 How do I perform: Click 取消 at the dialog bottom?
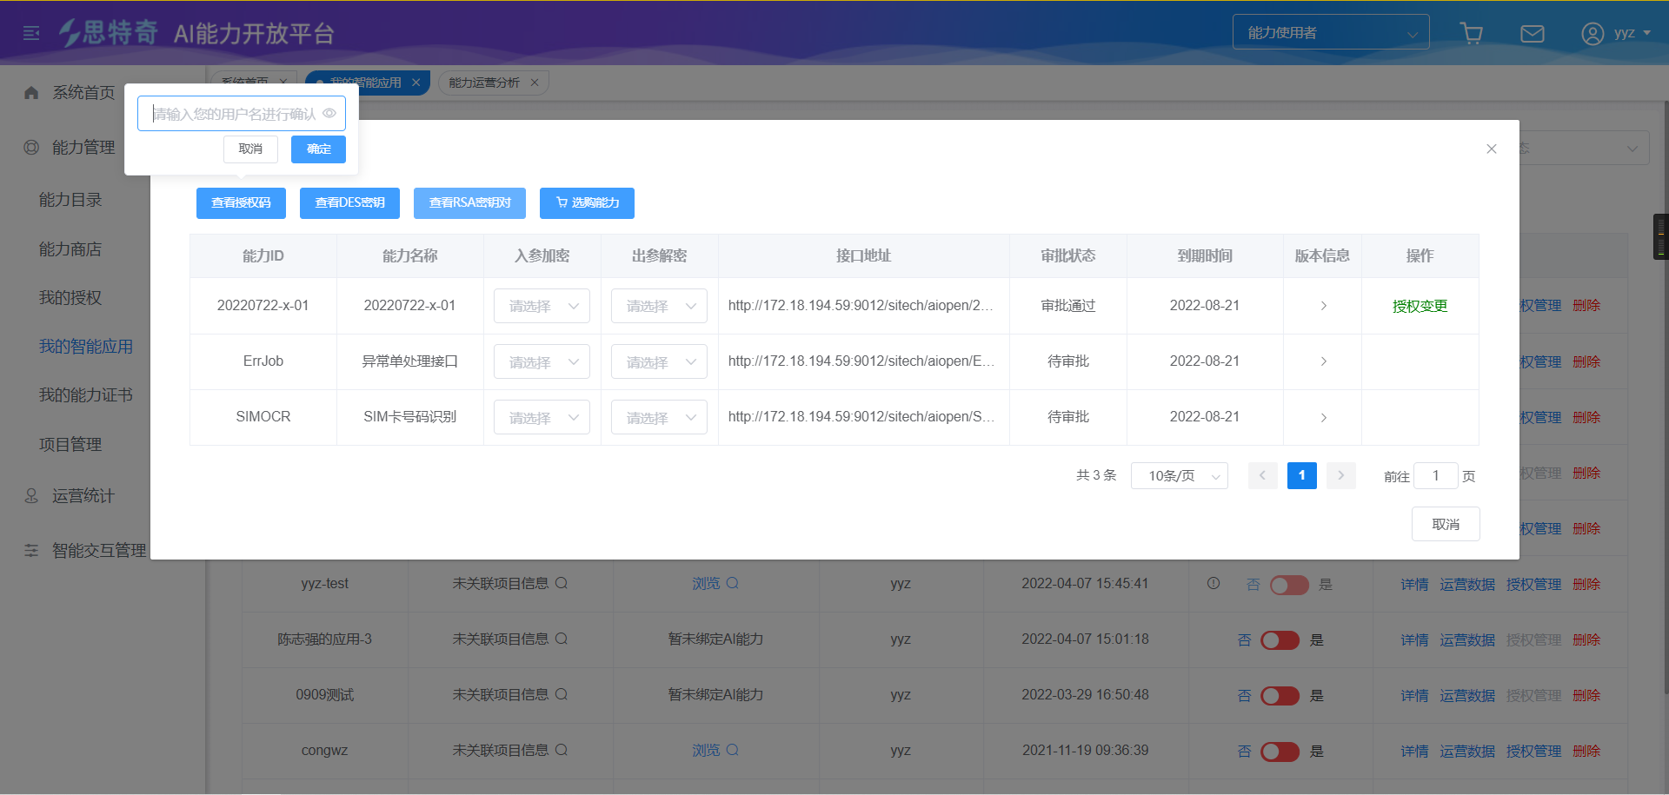tap(1446, 524)
